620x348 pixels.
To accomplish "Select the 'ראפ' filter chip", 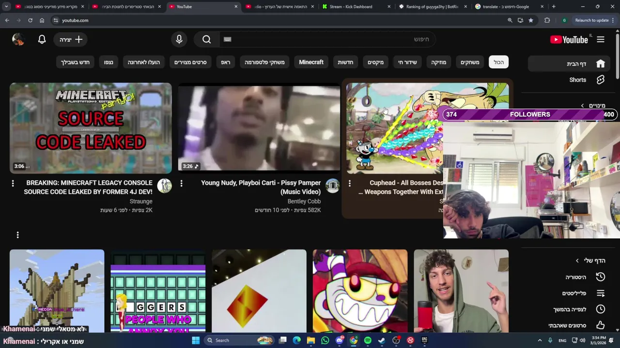I will [226, 62].
